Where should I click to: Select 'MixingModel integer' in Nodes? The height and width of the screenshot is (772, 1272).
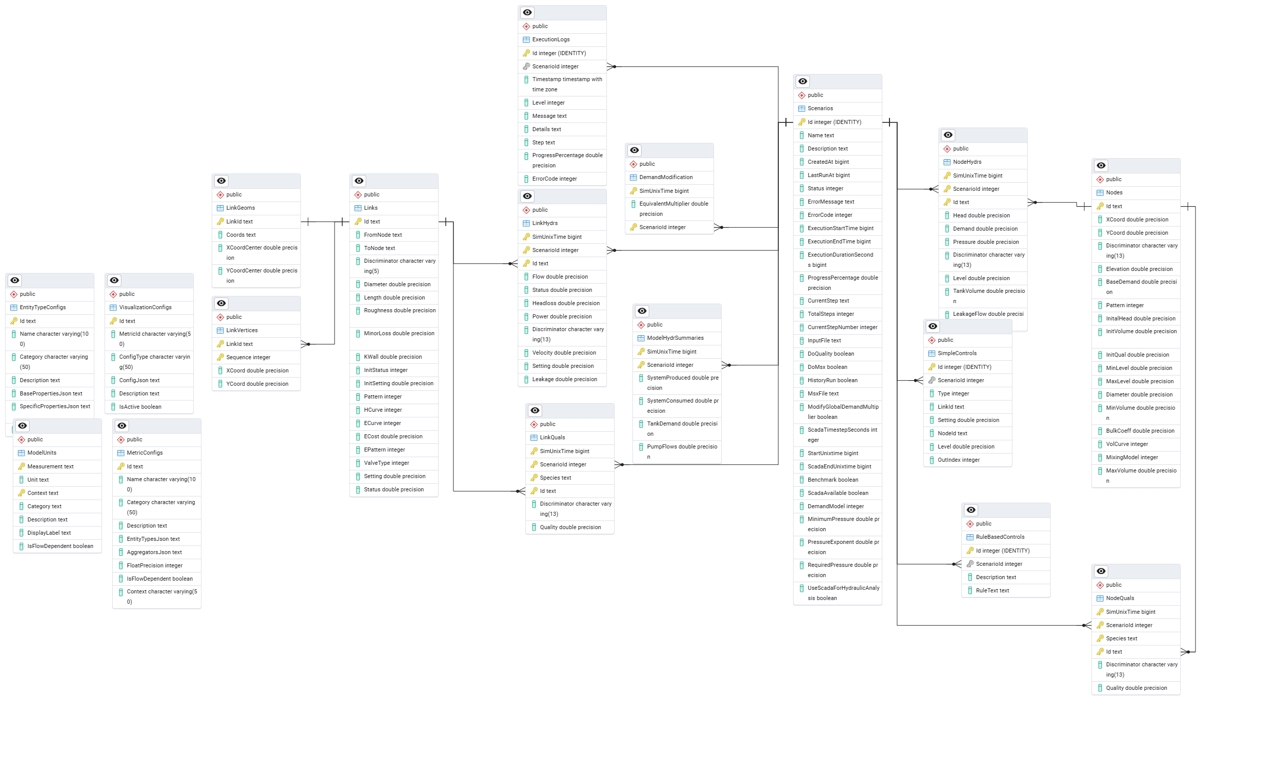[x=1136, y=458]
